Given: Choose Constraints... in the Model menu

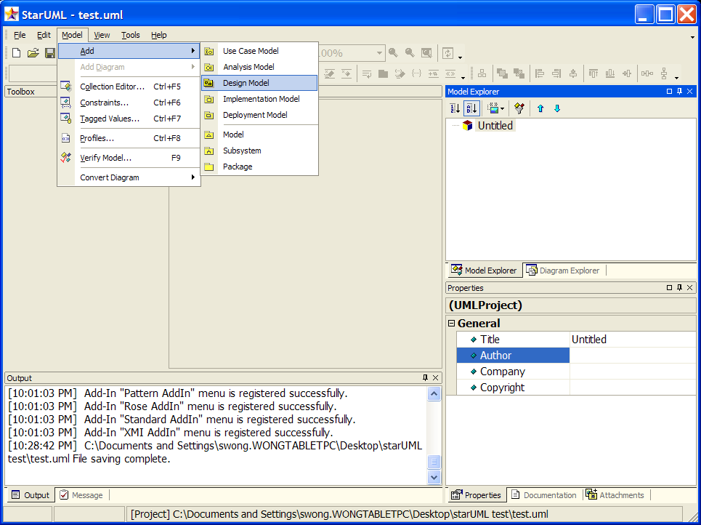Looking at the screenshot, I should click(x=129, y=103).
